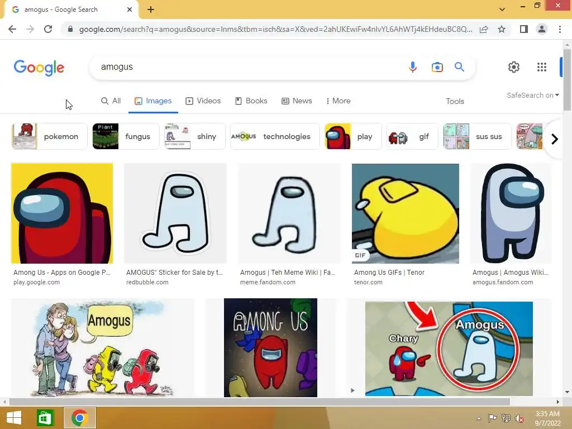Screen dimensions: 572x429
Task: Open the Google apps grid
Action: click(x=542, y=67)
